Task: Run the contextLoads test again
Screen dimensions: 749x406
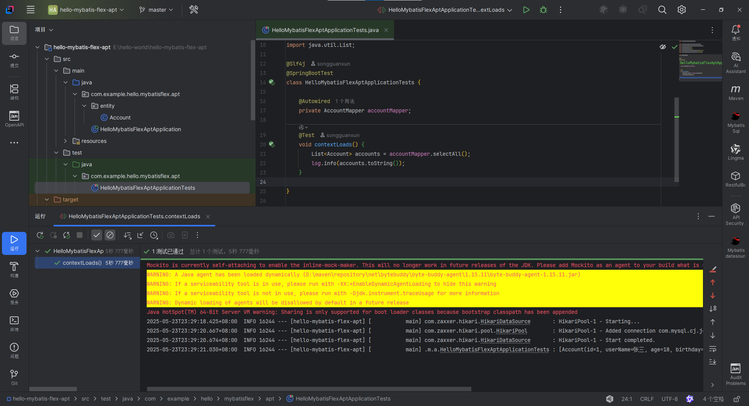Action: (40, 235)
